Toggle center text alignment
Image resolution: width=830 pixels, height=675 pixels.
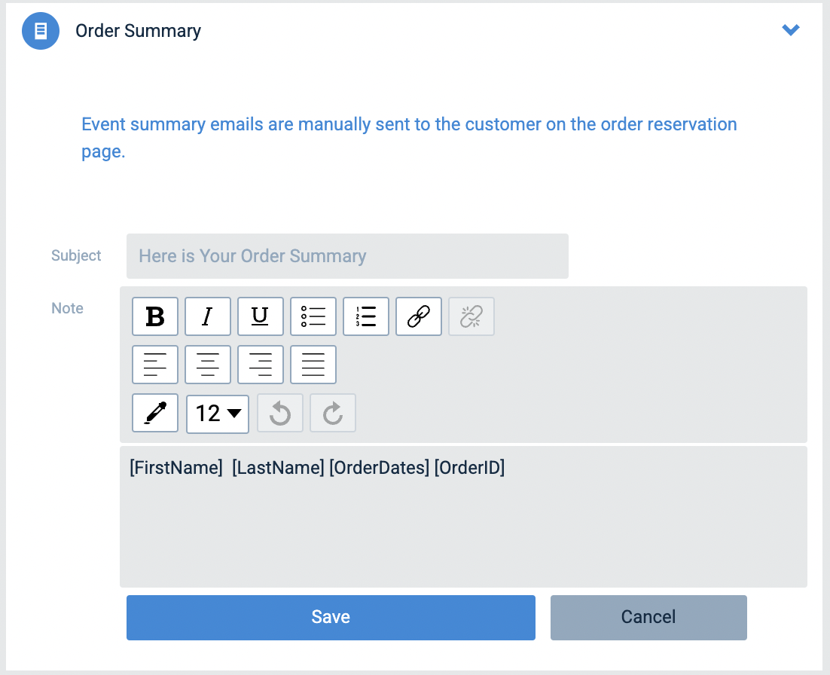208,365
